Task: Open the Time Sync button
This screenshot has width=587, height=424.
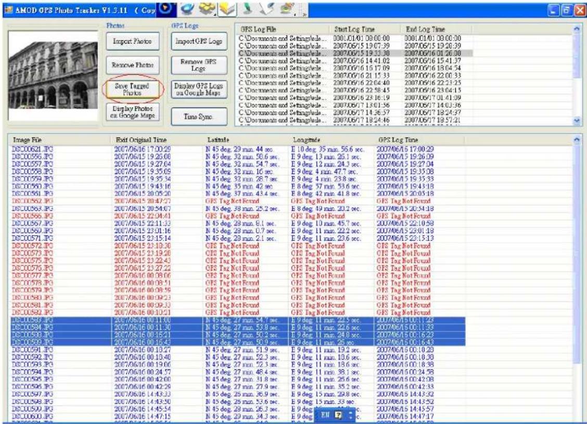Action: coord(199,117)
